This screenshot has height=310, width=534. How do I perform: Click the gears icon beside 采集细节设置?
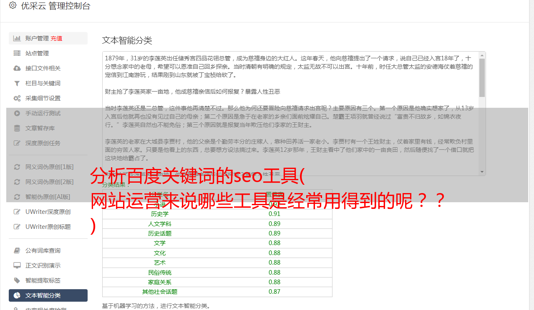(17, 98)
